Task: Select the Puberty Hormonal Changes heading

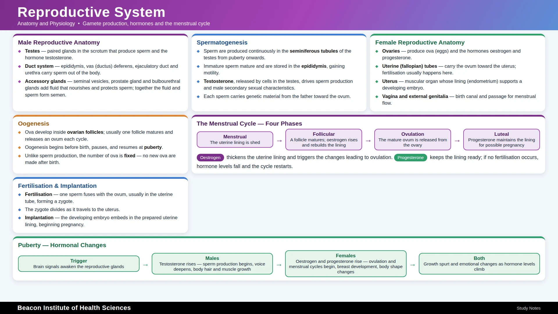Action: coord(62,245)
